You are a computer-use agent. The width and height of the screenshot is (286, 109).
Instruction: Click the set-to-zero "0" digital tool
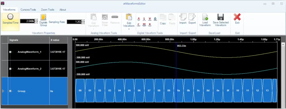click(139, 19)
